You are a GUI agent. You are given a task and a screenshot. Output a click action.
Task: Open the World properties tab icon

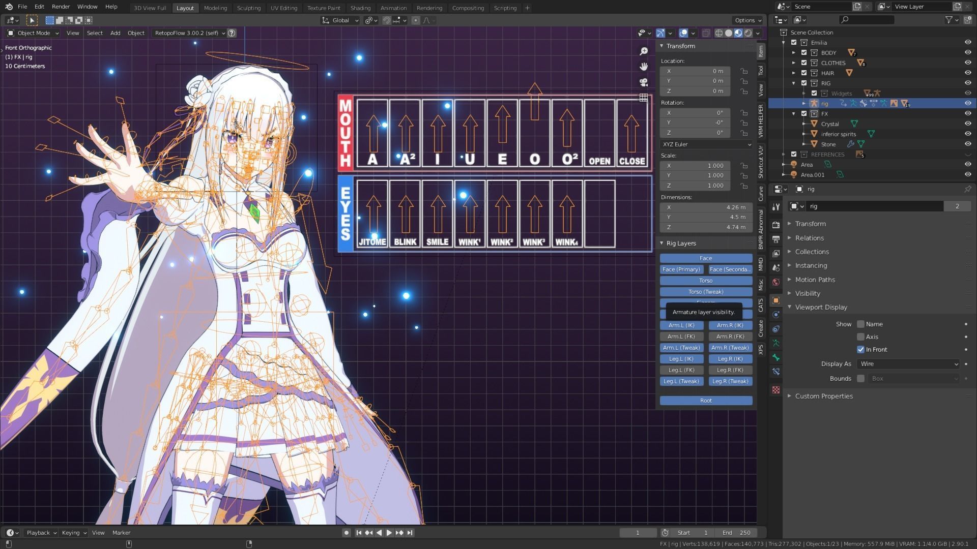tap(775, 282)
